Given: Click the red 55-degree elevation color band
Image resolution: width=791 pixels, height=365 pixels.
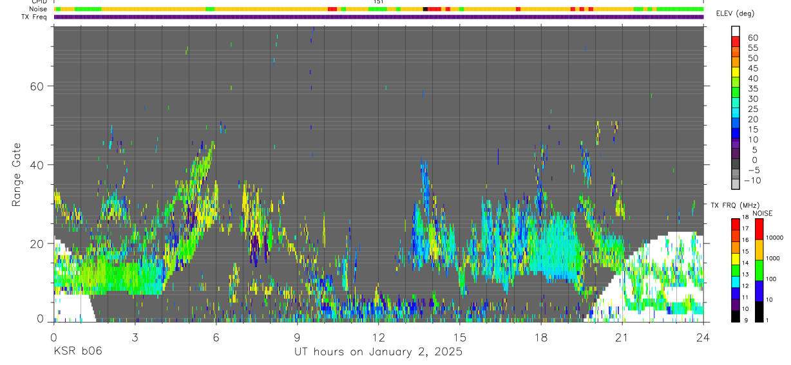Looking at the screenshot, I should 736,41.
